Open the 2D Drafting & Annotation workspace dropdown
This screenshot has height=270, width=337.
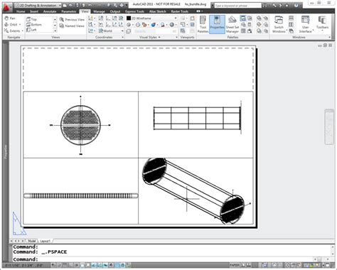click(x=38, y=5)
